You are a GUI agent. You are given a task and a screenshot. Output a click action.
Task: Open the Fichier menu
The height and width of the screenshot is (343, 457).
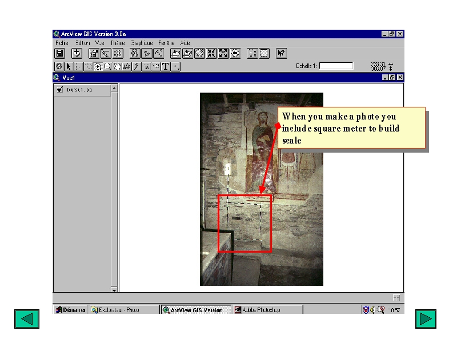point(62,43)
